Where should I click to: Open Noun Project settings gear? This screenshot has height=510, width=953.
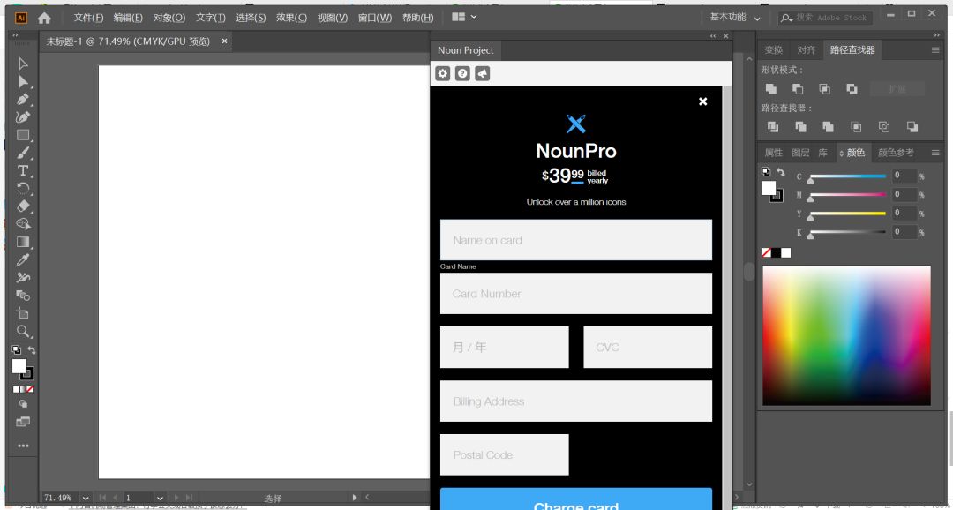pos(443,73)
